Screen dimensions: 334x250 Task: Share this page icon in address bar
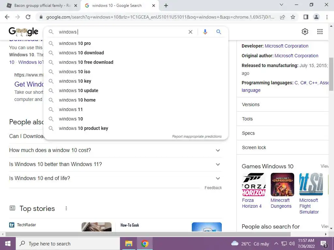tap(282, 17)
